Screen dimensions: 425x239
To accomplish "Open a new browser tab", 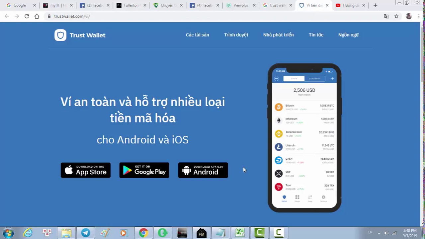I will [375, 5].
